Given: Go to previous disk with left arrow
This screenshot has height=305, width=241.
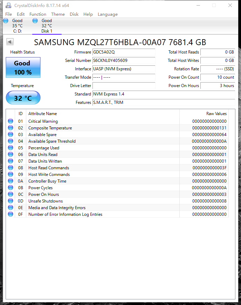Looking at the screenshot, I should pos(10,42).
